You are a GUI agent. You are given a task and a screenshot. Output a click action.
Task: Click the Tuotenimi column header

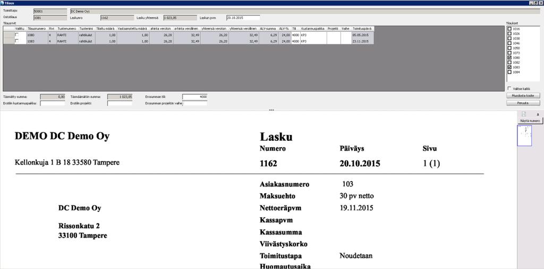click(87, 29)
